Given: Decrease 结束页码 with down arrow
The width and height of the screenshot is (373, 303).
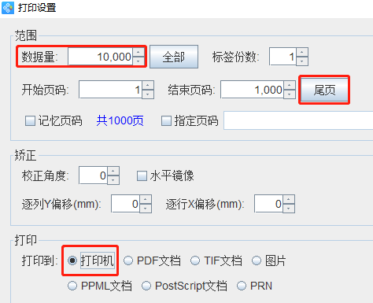Looking at the screenshot, I should tap(290, 94).
